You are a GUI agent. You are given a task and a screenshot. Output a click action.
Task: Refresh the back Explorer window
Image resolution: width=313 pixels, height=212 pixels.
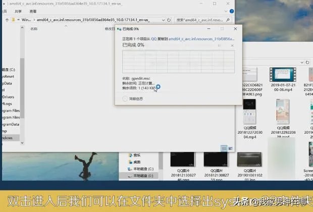point(307,63)
